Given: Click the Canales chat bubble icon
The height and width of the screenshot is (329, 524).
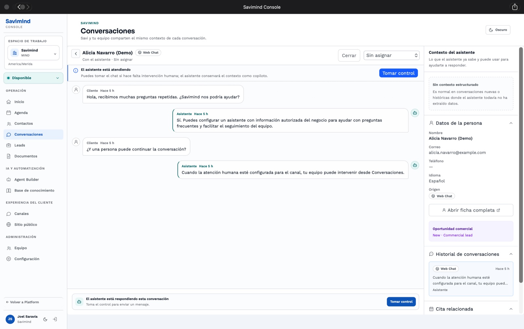Looking at the screenshot, I should 9,214.
